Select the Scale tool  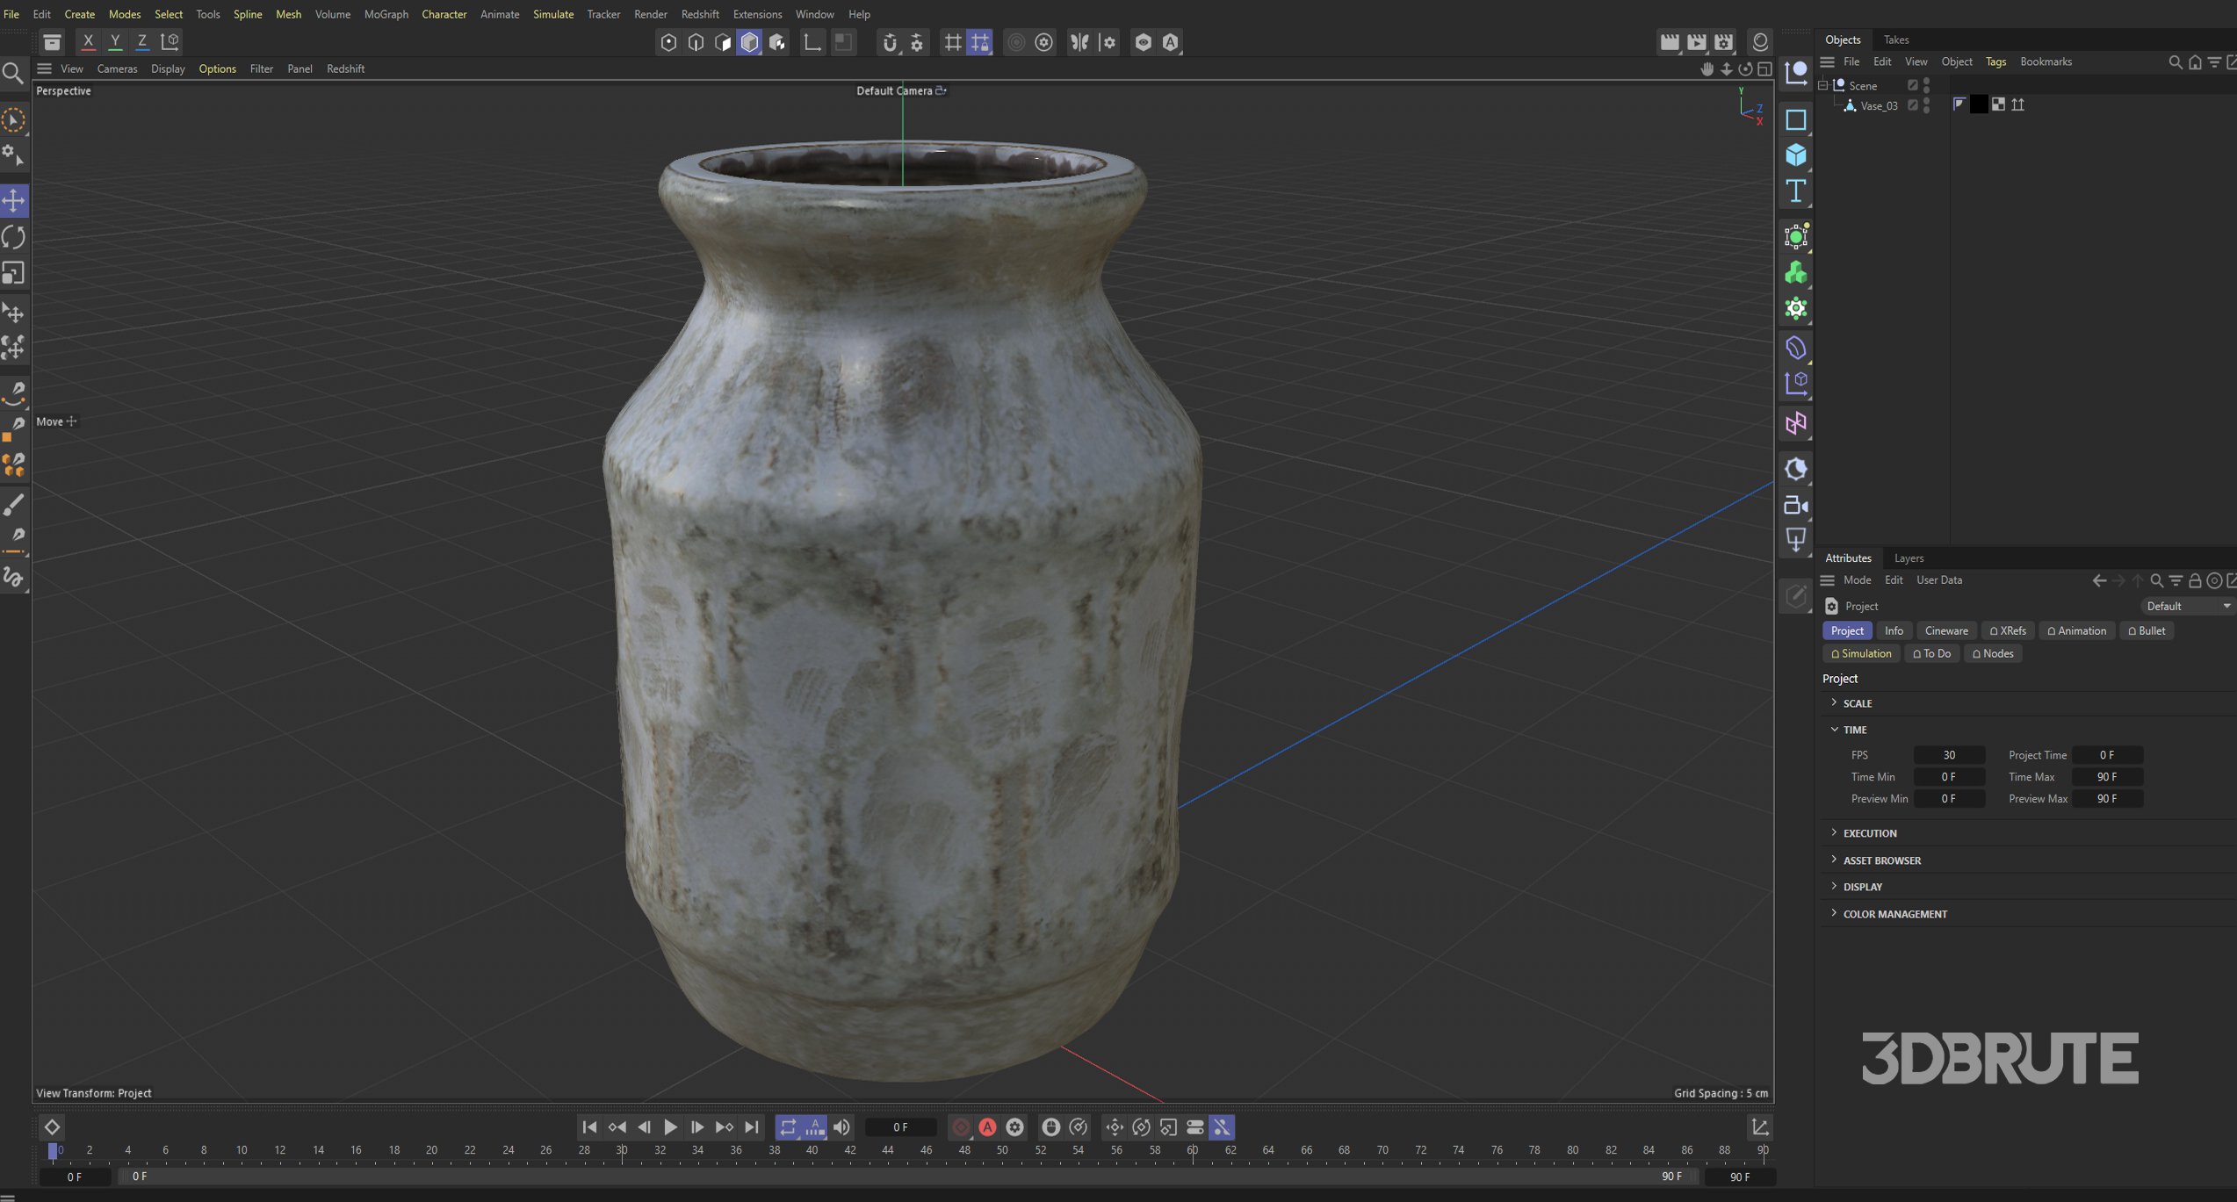14,273
